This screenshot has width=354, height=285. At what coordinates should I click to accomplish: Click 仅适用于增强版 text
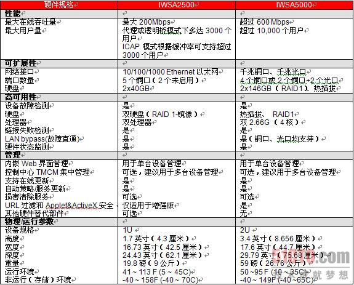pos(148,206)
